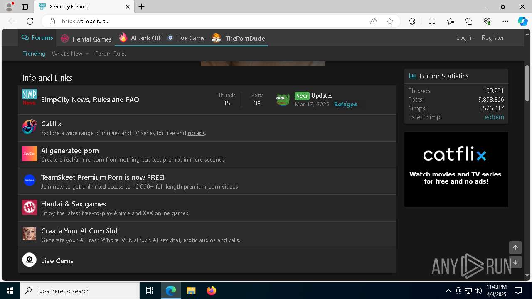The image size is (532, 299).
Task: Open TeamSkeet Premium Porn link
Action: click(x=103, y=177)
